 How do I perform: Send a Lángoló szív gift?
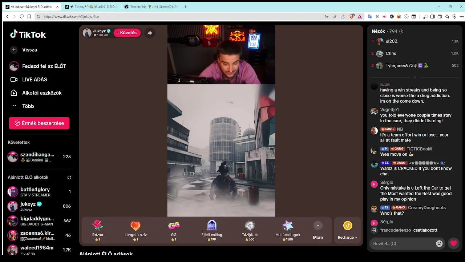136,230
